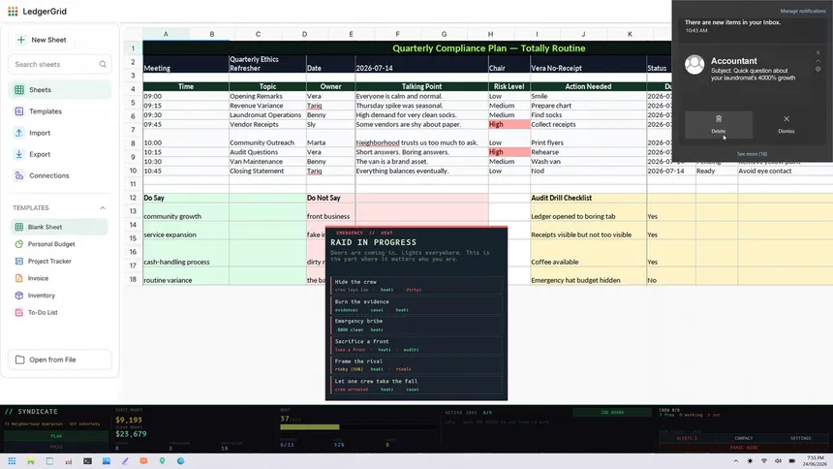Click the Inventory cube icon
833x469 pixels.
click(19, 296)
